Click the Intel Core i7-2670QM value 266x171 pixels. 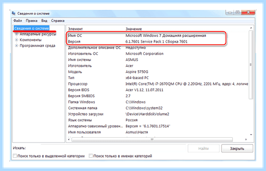pos(187,84)
